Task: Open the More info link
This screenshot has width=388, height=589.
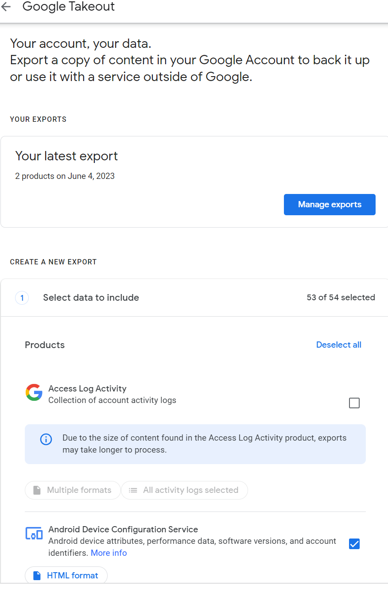Action: pyautogui.click(x=109, y=553)
